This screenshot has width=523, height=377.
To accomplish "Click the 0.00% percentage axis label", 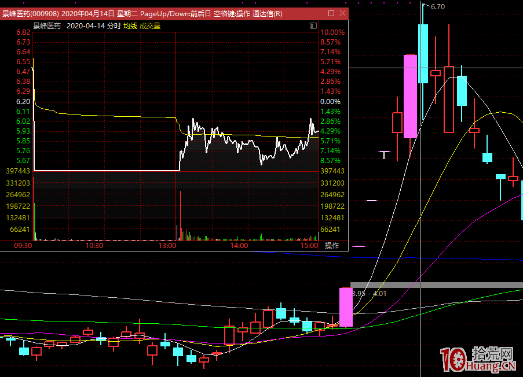I will coord(330,102).
